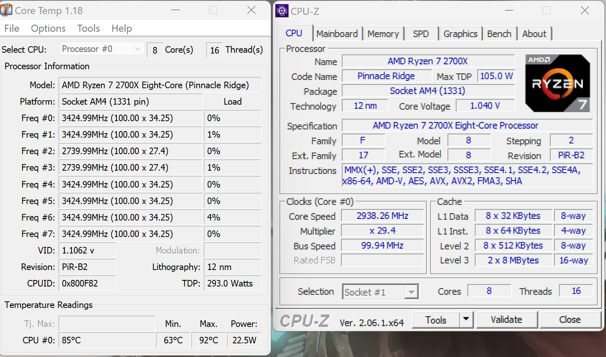Switch to the Memory tab
The image size is (606, 357).
(383, 34)
